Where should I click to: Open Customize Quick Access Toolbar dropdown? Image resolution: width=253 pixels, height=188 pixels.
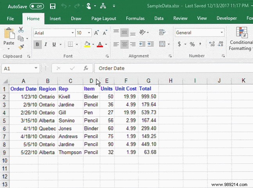114,6
